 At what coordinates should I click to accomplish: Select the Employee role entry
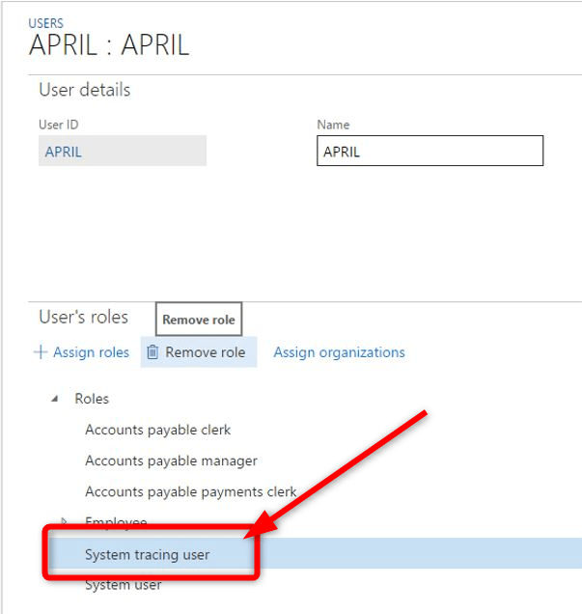click(x=116, y=522)
